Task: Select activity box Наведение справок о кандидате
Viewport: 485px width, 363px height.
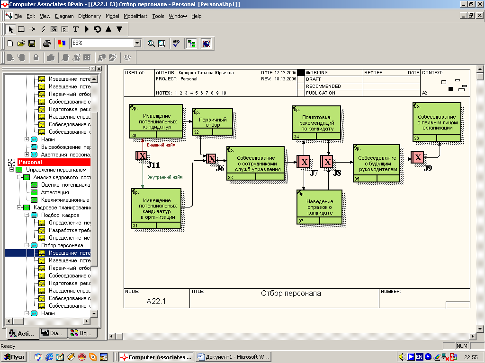Action: click(x=320, y=207)
